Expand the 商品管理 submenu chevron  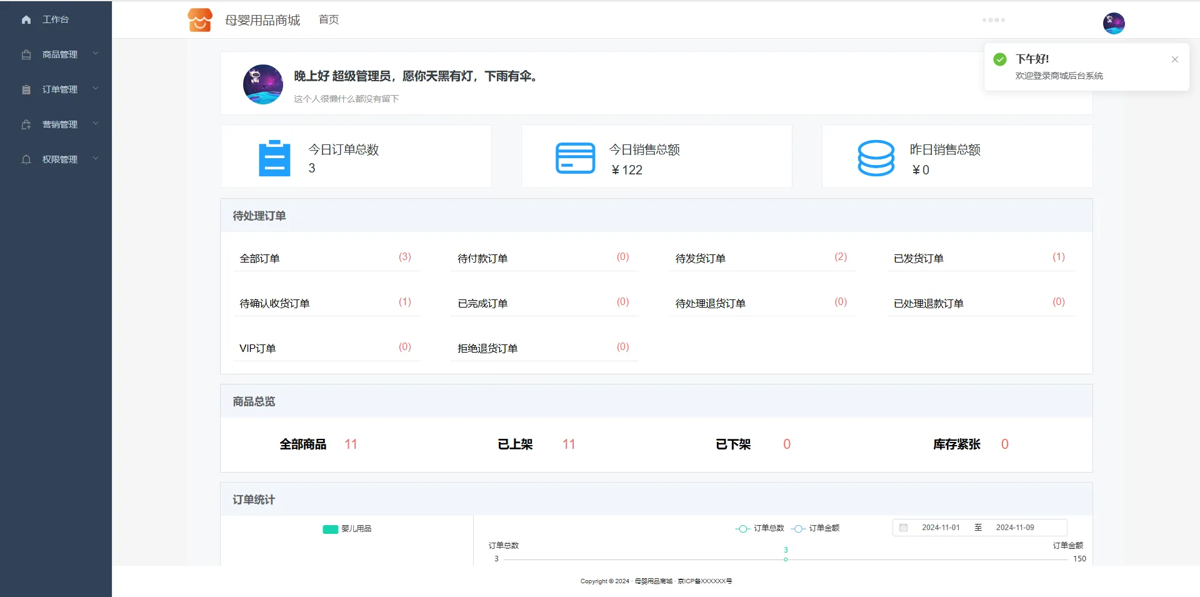tap(96, 54)
